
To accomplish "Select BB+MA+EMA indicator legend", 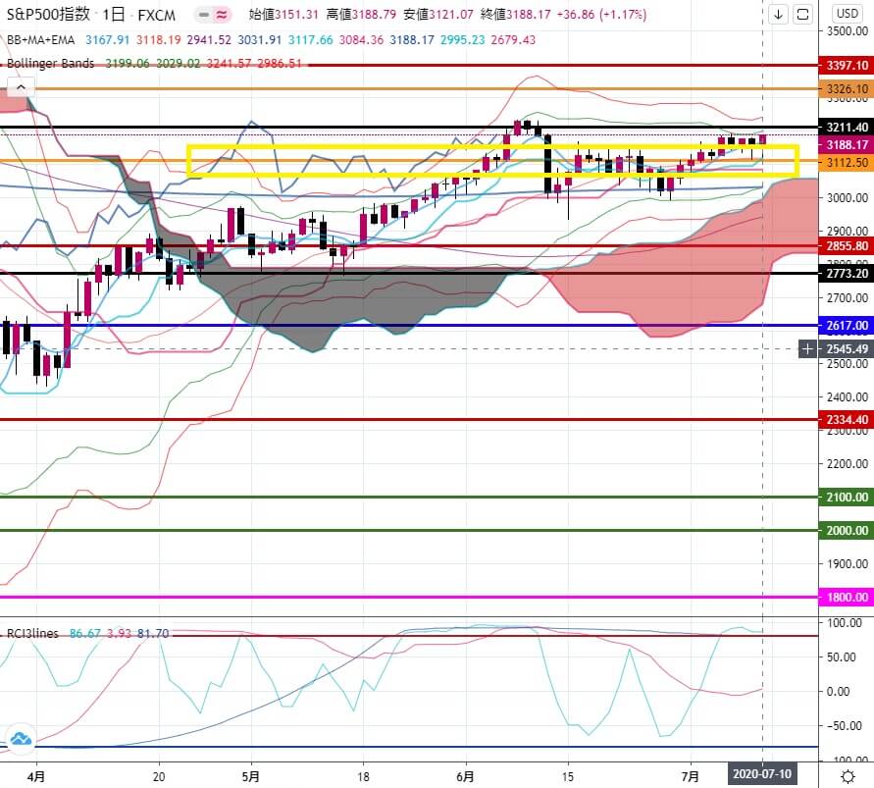I will click(40, 39).
